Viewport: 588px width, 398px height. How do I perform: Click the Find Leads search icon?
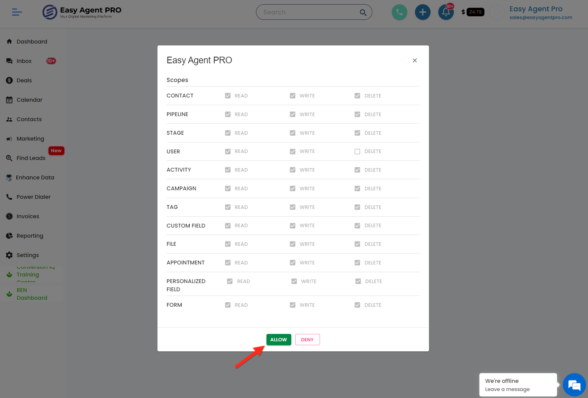click(x=9, y=158)
